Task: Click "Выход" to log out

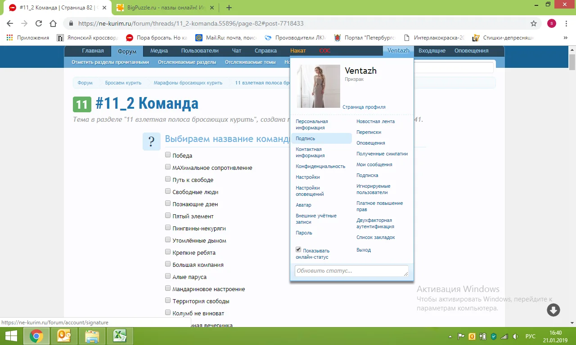Action: click(364, 250)
